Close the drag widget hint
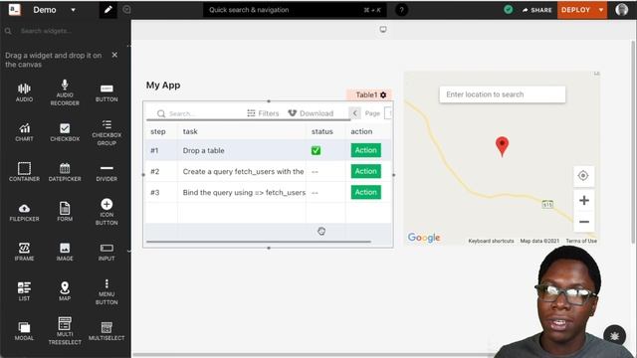Image resolution: width=637 pixels, height=358 pixels. (x=114, y=55)
